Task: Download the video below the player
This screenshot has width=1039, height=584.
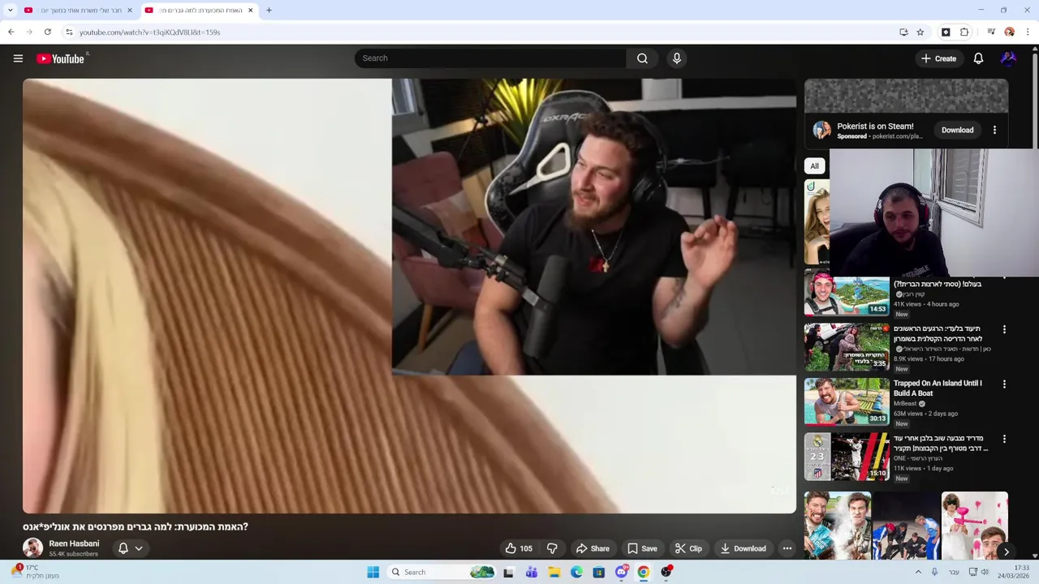Action: (743, 548)
